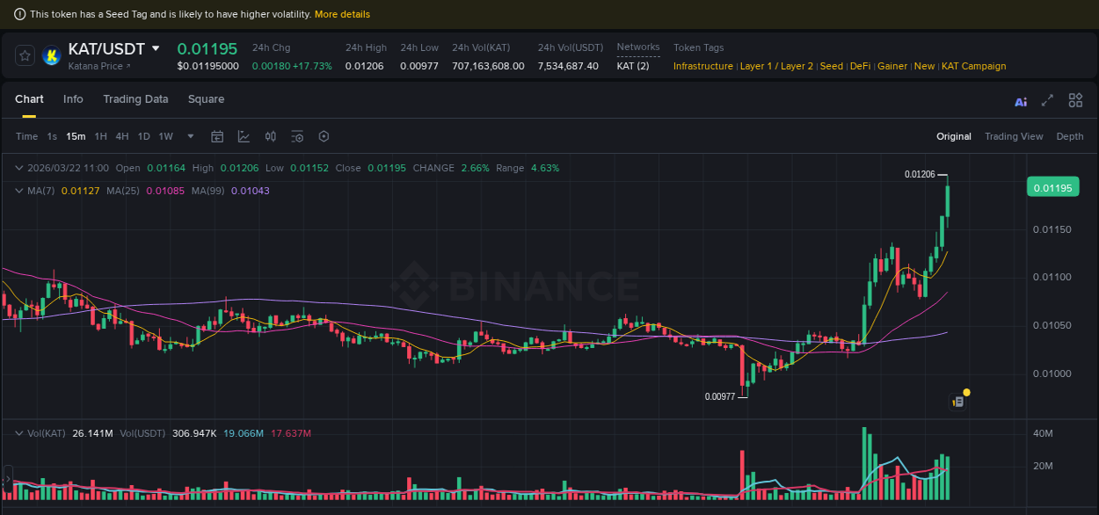Open the KAT Campaign token tag
Image resolution: width=1099 pixels, height=515 pixels.
click(x=974, y=66)
